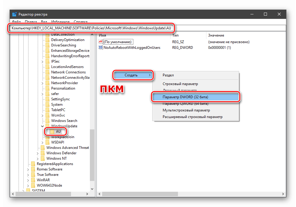Viewport: 296px width, 207px height.
Task: Click the DriverSearching folder icon
Action: pos(48,45)
